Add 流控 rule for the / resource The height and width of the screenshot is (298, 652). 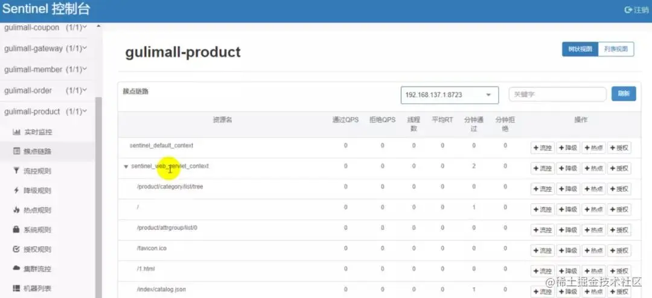click(543, 209)
